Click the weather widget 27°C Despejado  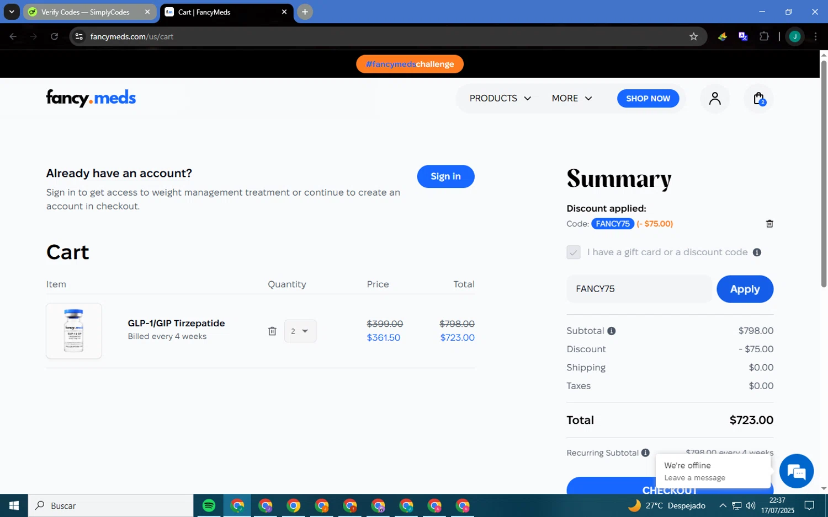click(666, 505)
